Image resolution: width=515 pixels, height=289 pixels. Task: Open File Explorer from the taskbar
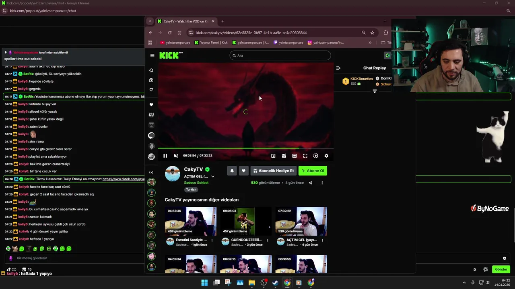tap(252, 283)
